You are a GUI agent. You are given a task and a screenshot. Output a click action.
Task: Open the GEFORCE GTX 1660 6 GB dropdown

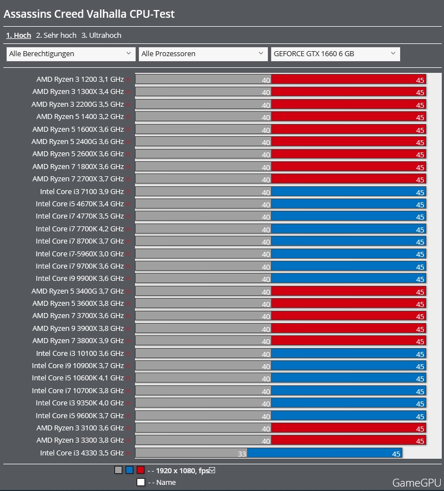[336, 54]
